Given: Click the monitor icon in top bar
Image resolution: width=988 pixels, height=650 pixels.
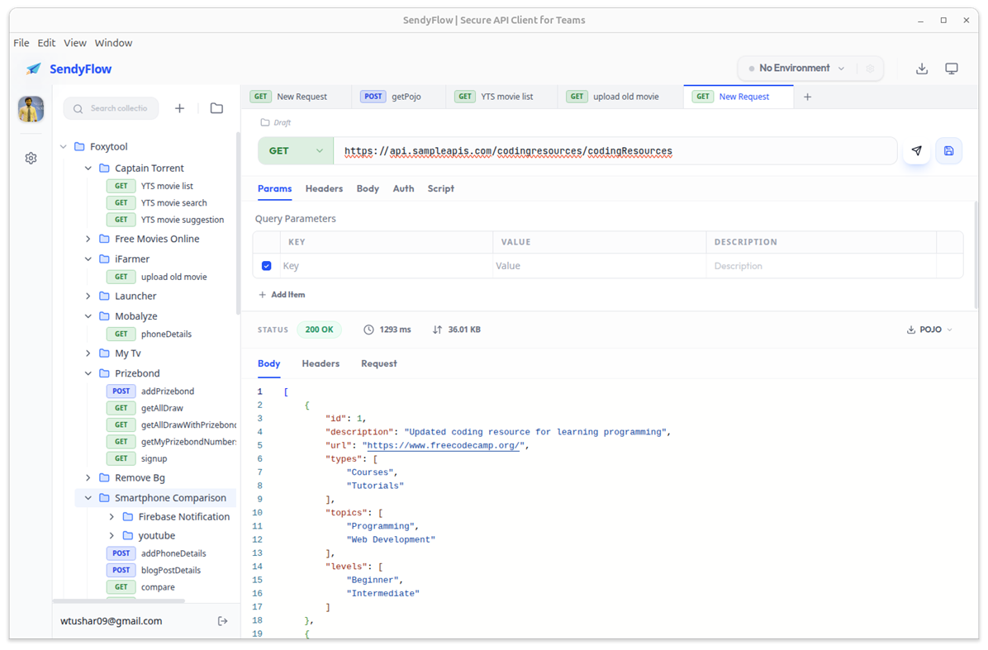Looking at the screenshot, I should coord(952,69).
